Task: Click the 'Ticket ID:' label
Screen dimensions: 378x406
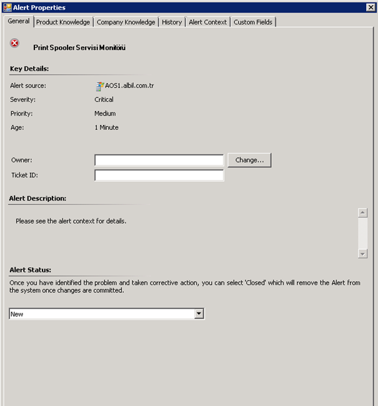Action: tap(24, 176)
